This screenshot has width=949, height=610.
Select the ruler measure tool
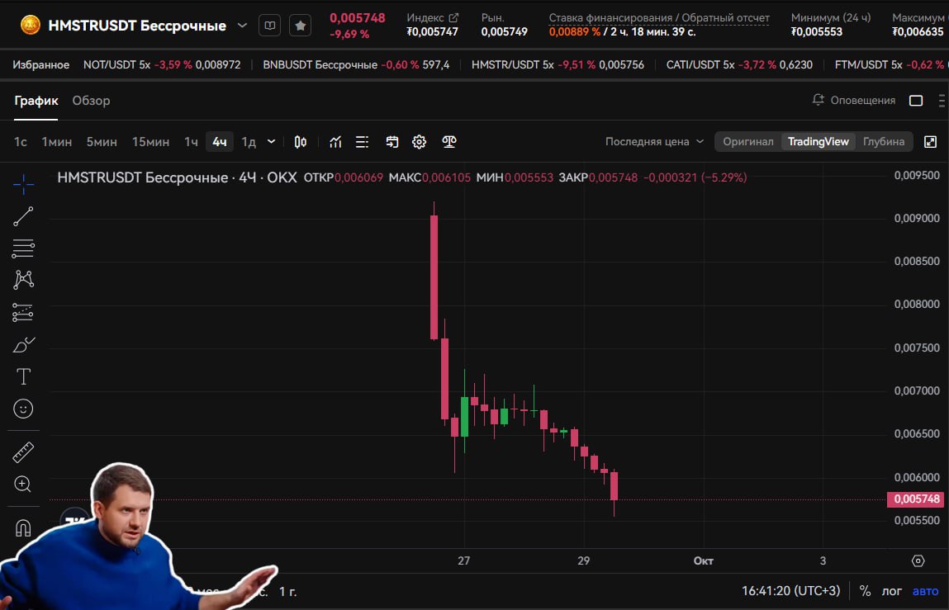(23, 452)
